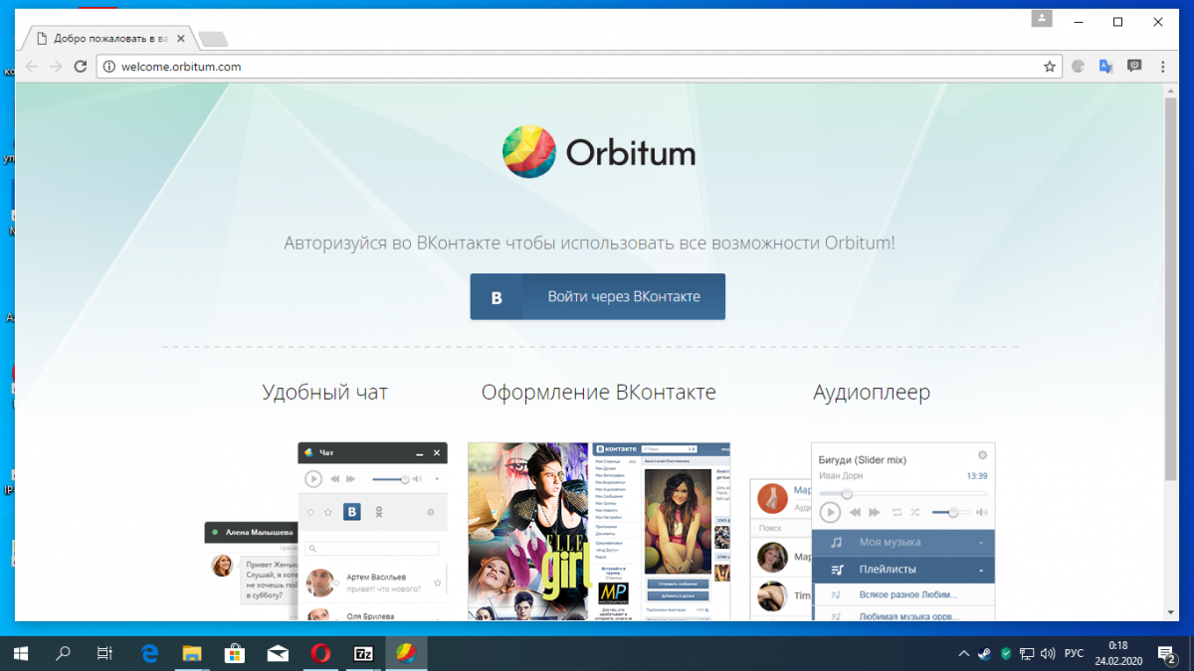The width and height of the screenshot is (1194, 671).
Task: Open Windows Security shield tray icon
Action: (1006, 654)
